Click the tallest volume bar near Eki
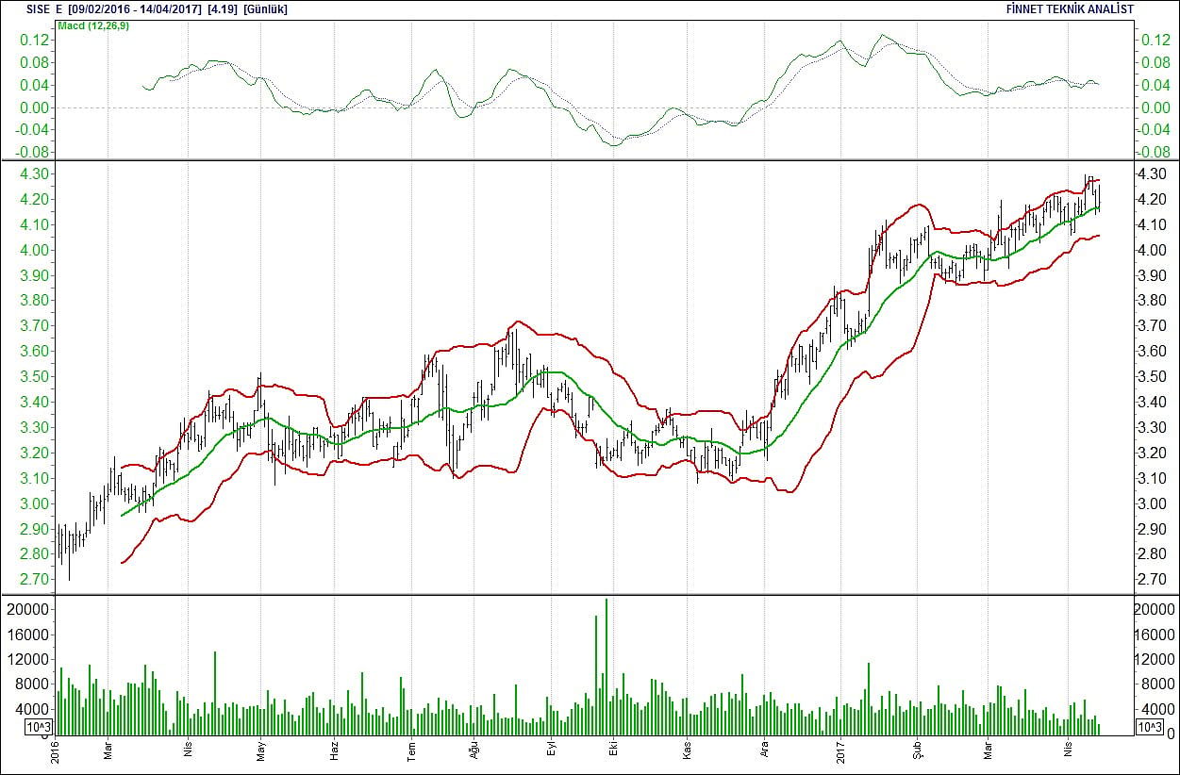Image resolution: width=1180 pixels, height=775 pixels. pyautogui.click(x=606, y=667)
